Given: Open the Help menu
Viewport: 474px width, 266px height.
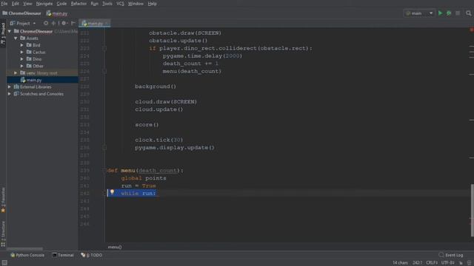Looking at the screenshot, I should (152, 4).
